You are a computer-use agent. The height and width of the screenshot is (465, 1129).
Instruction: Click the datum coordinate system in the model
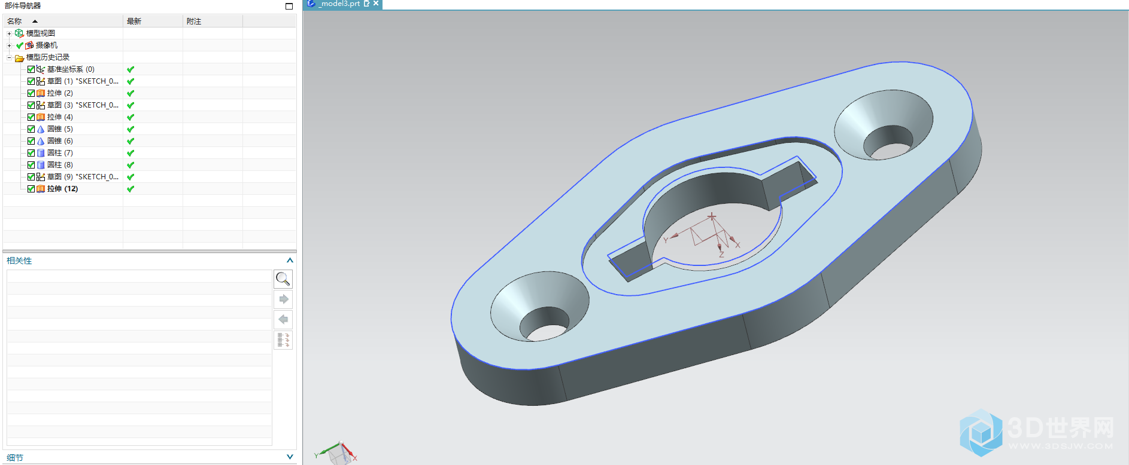tap(703, 235)
